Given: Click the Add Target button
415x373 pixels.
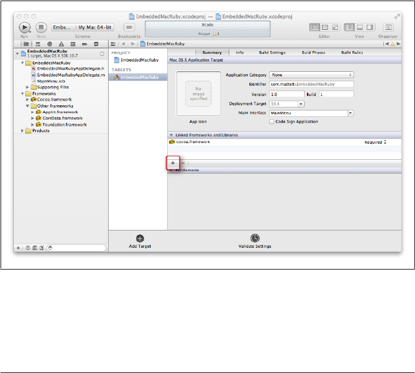Looking at the screenshot, I should 140,241.
